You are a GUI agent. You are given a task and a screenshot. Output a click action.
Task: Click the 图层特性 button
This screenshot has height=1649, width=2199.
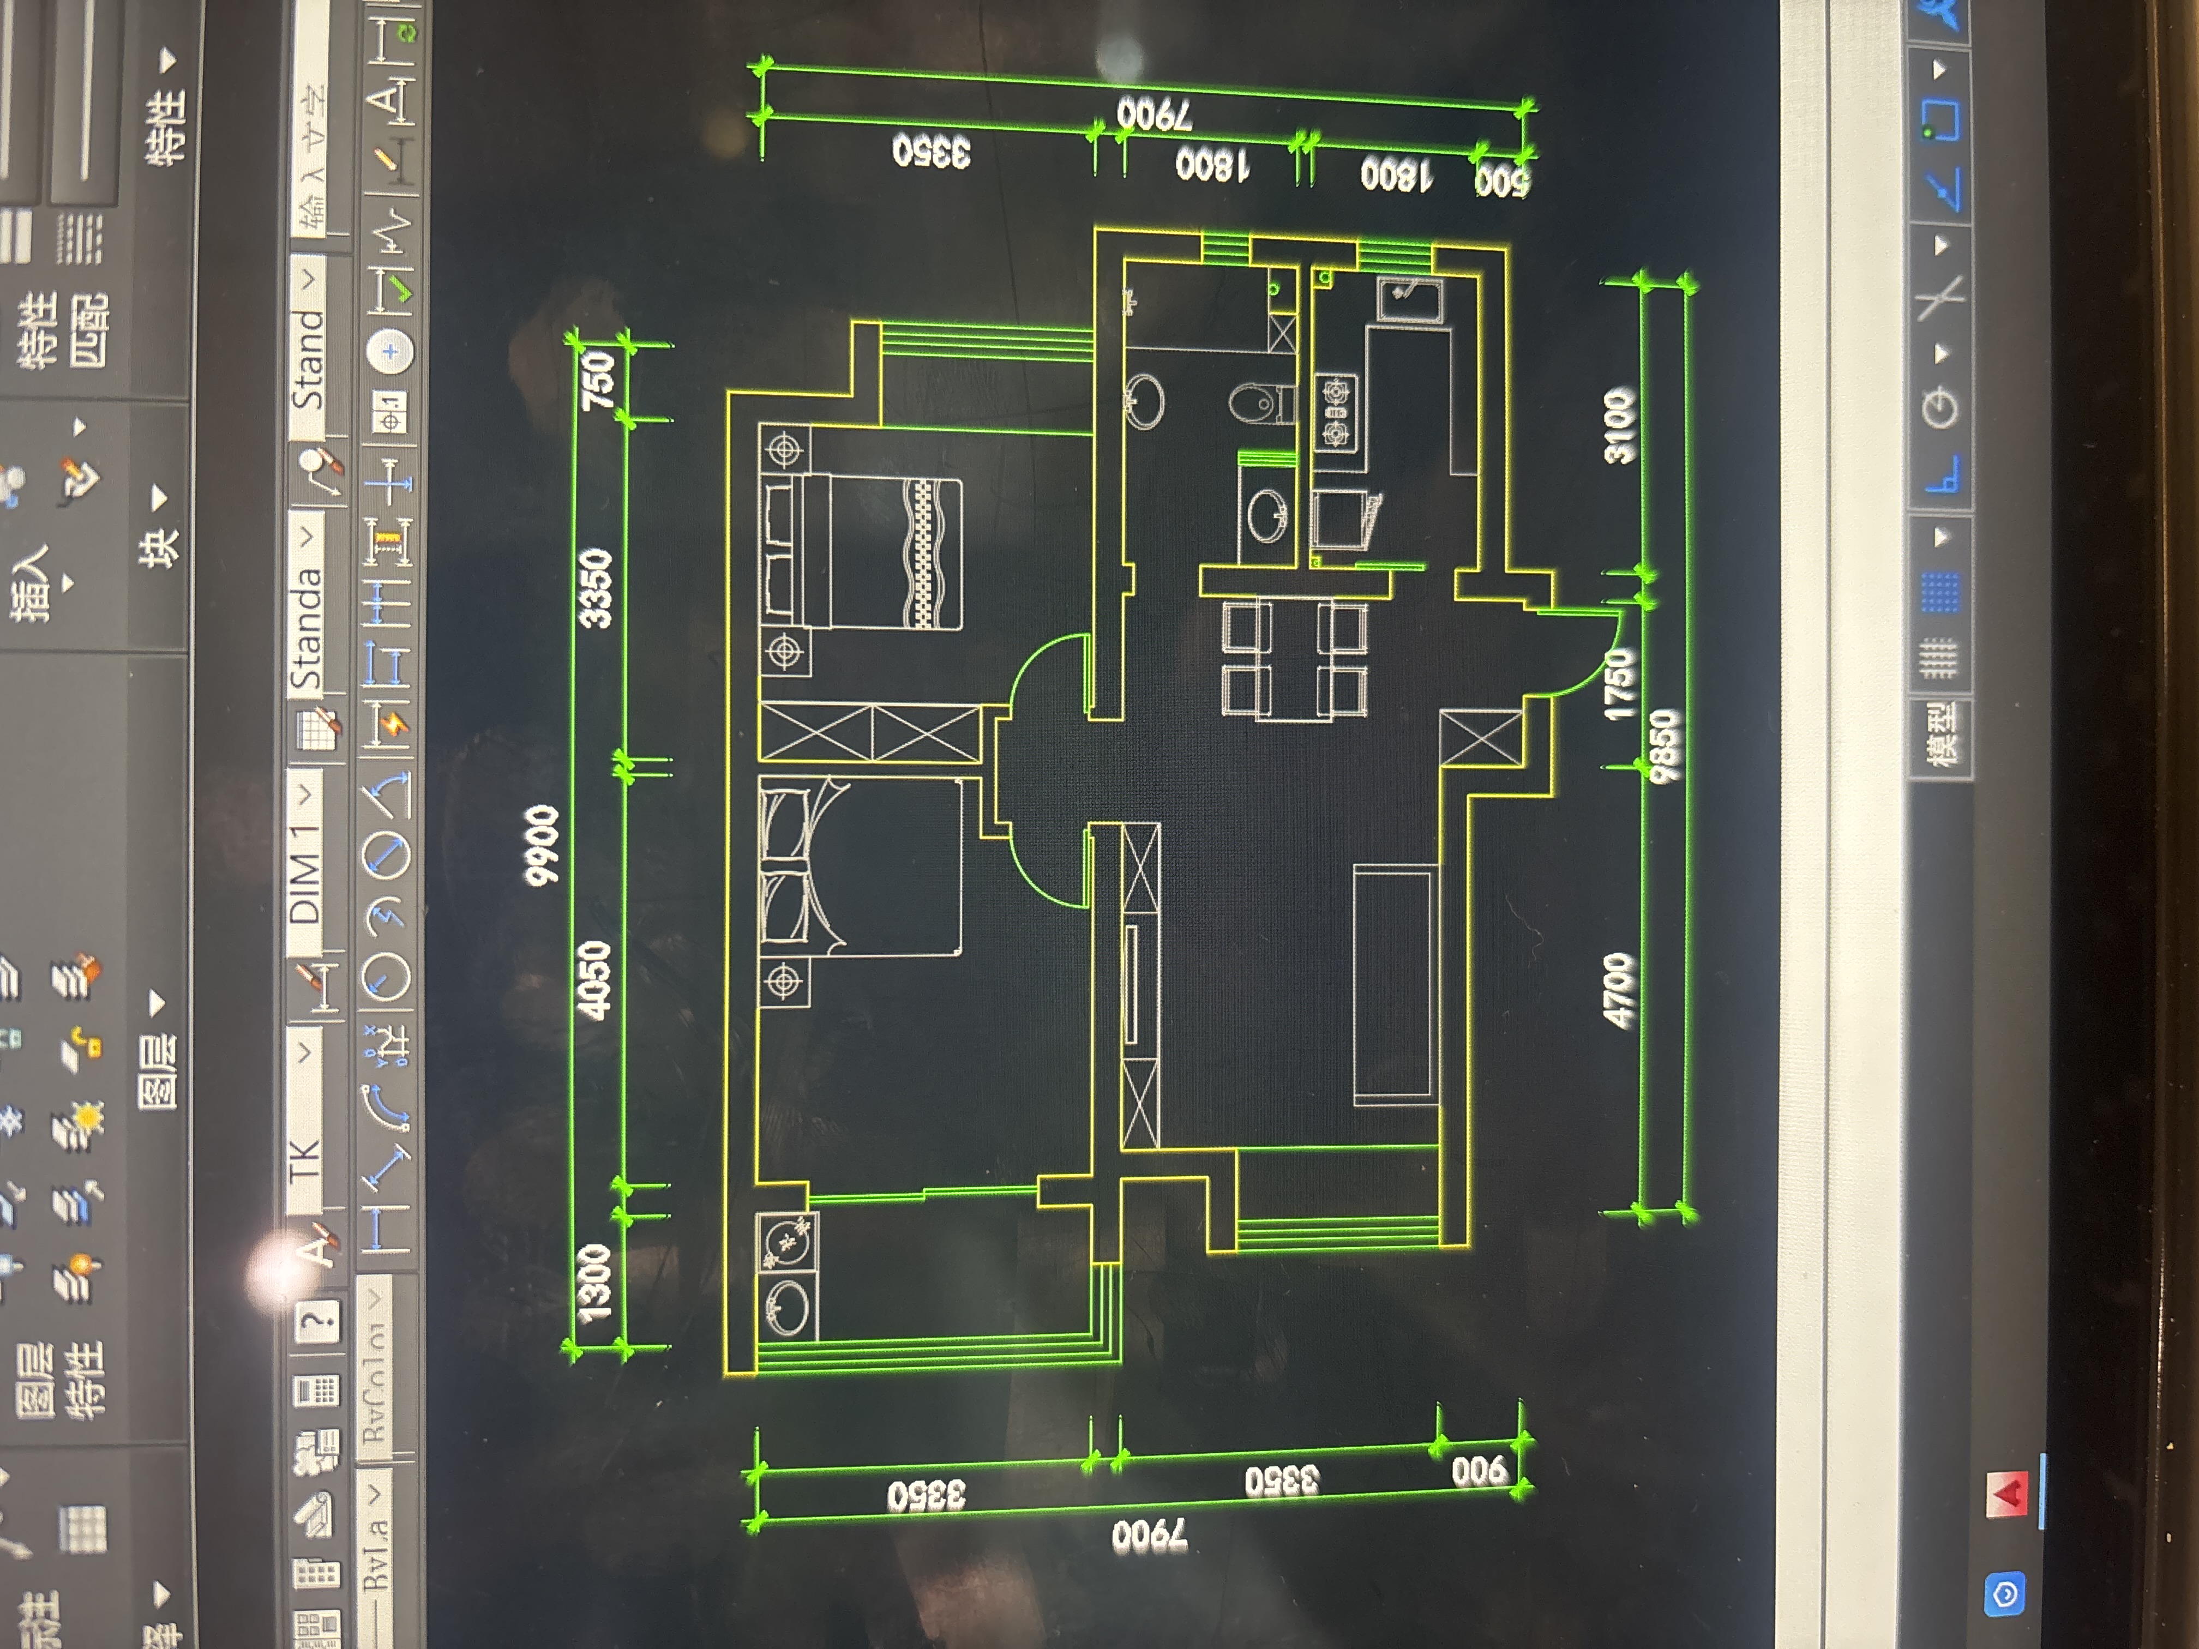point(59,1380)
